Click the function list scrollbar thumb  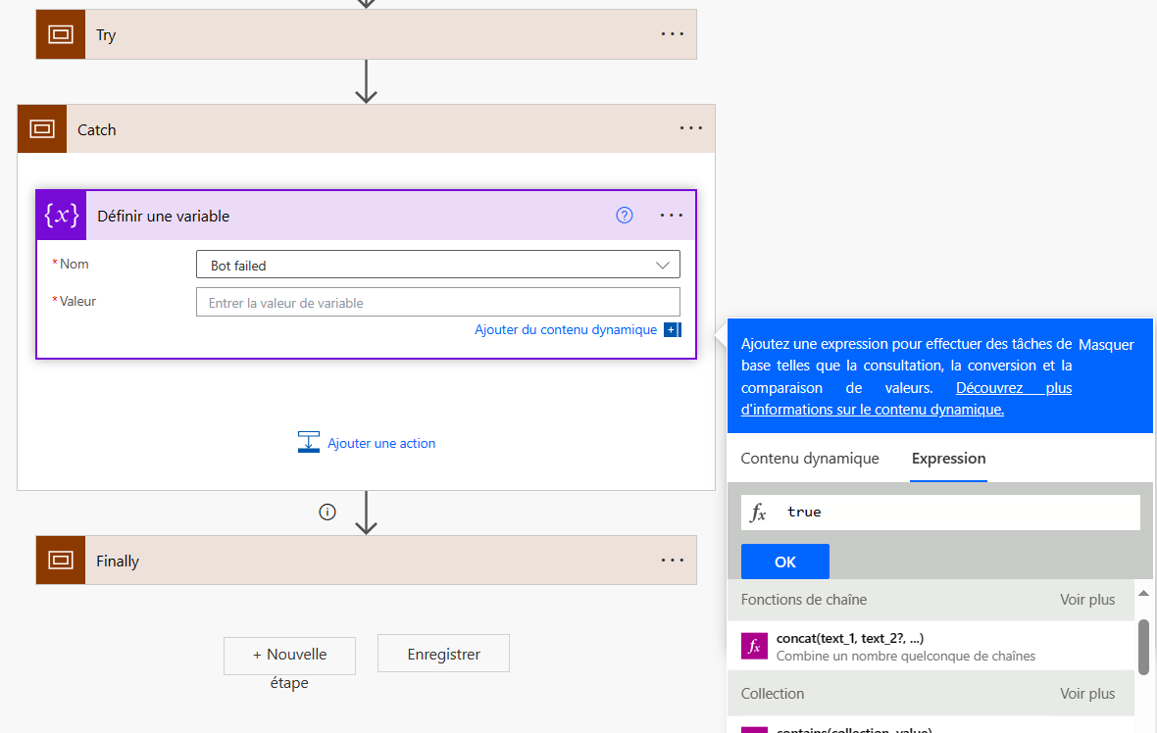pyautogui.click(x=1143, y=647)
